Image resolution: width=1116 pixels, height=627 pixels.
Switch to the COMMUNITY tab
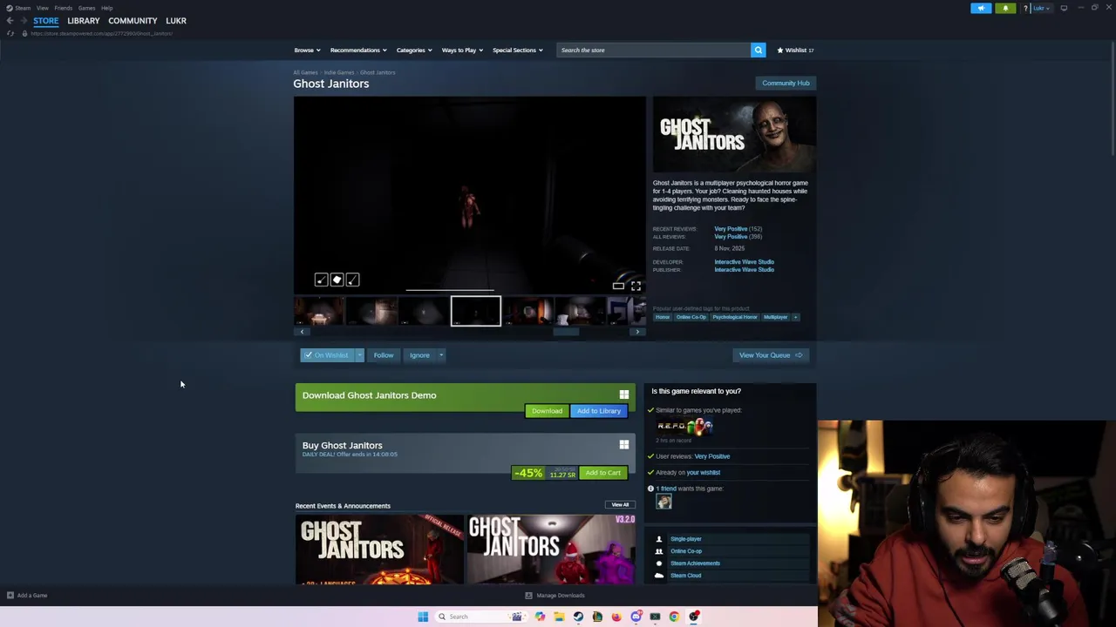click(133, 21)
